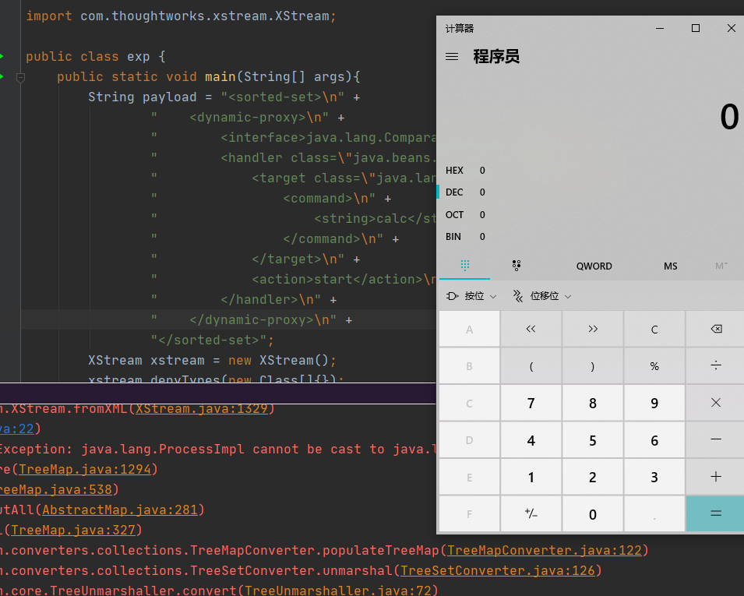Open TreeMapConverter.java:122 stack trace link
Viewport: 744px width, 596px height.
click(545, 550)
